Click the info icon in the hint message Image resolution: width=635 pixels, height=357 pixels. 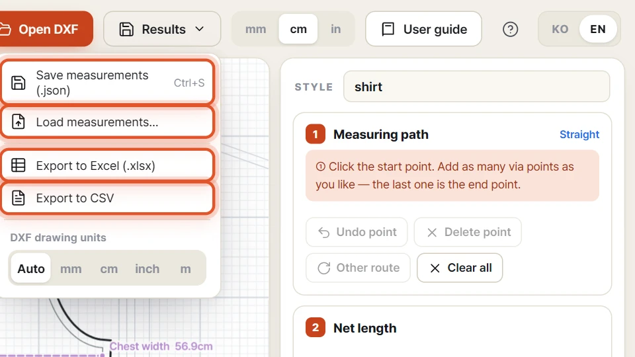(x=320, y=167)
